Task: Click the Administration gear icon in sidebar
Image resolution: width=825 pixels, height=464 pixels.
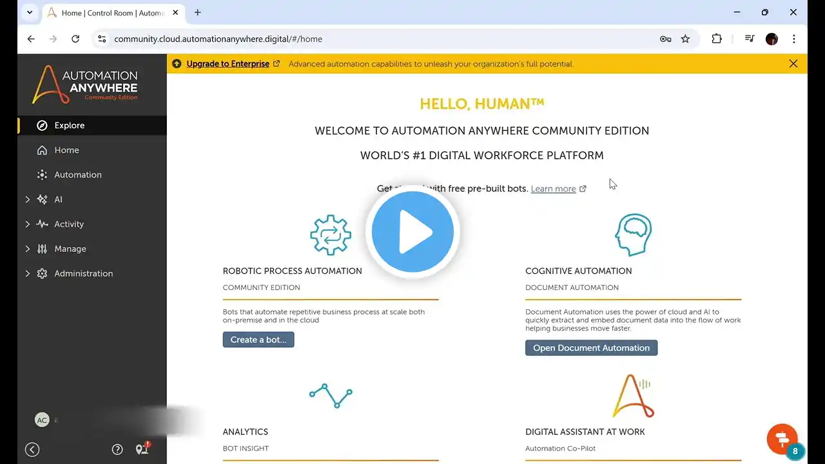Action: coord(42,273)
